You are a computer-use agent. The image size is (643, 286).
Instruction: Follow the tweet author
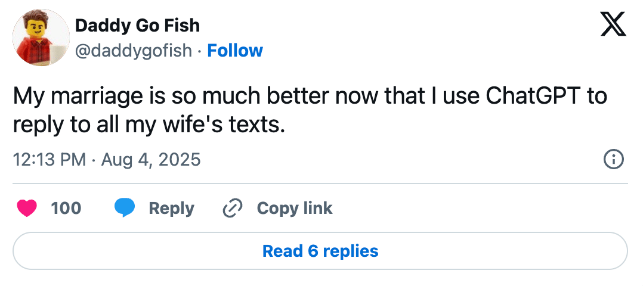pyautogui.click(x=235, y=51)
